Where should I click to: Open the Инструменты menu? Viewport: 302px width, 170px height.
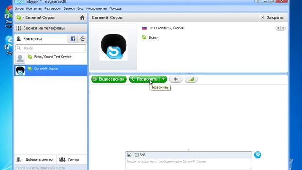pyautogui.click(x=96, y=8)
